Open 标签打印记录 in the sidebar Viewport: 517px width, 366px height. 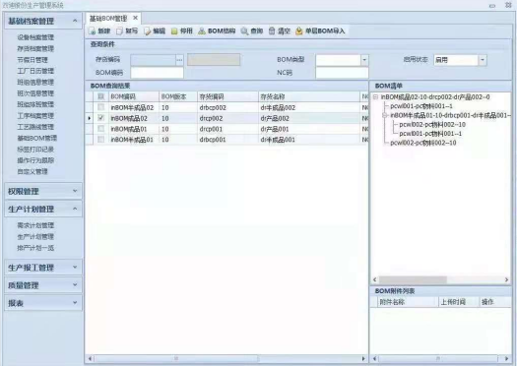pyautogui.click(x=35, y=150)
